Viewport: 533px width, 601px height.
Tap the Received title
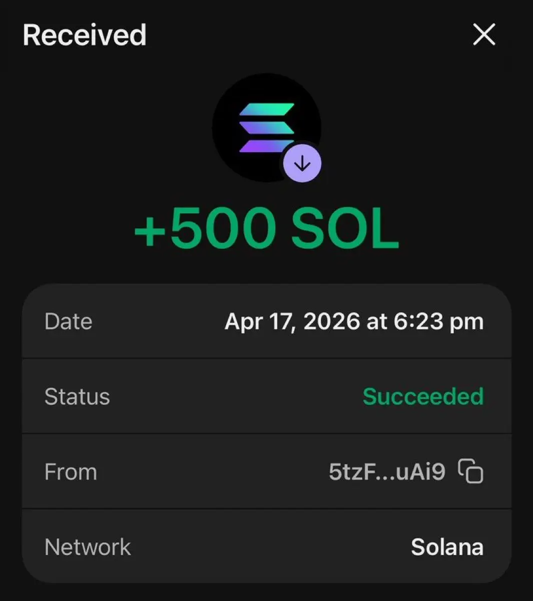tap(85, 35)
